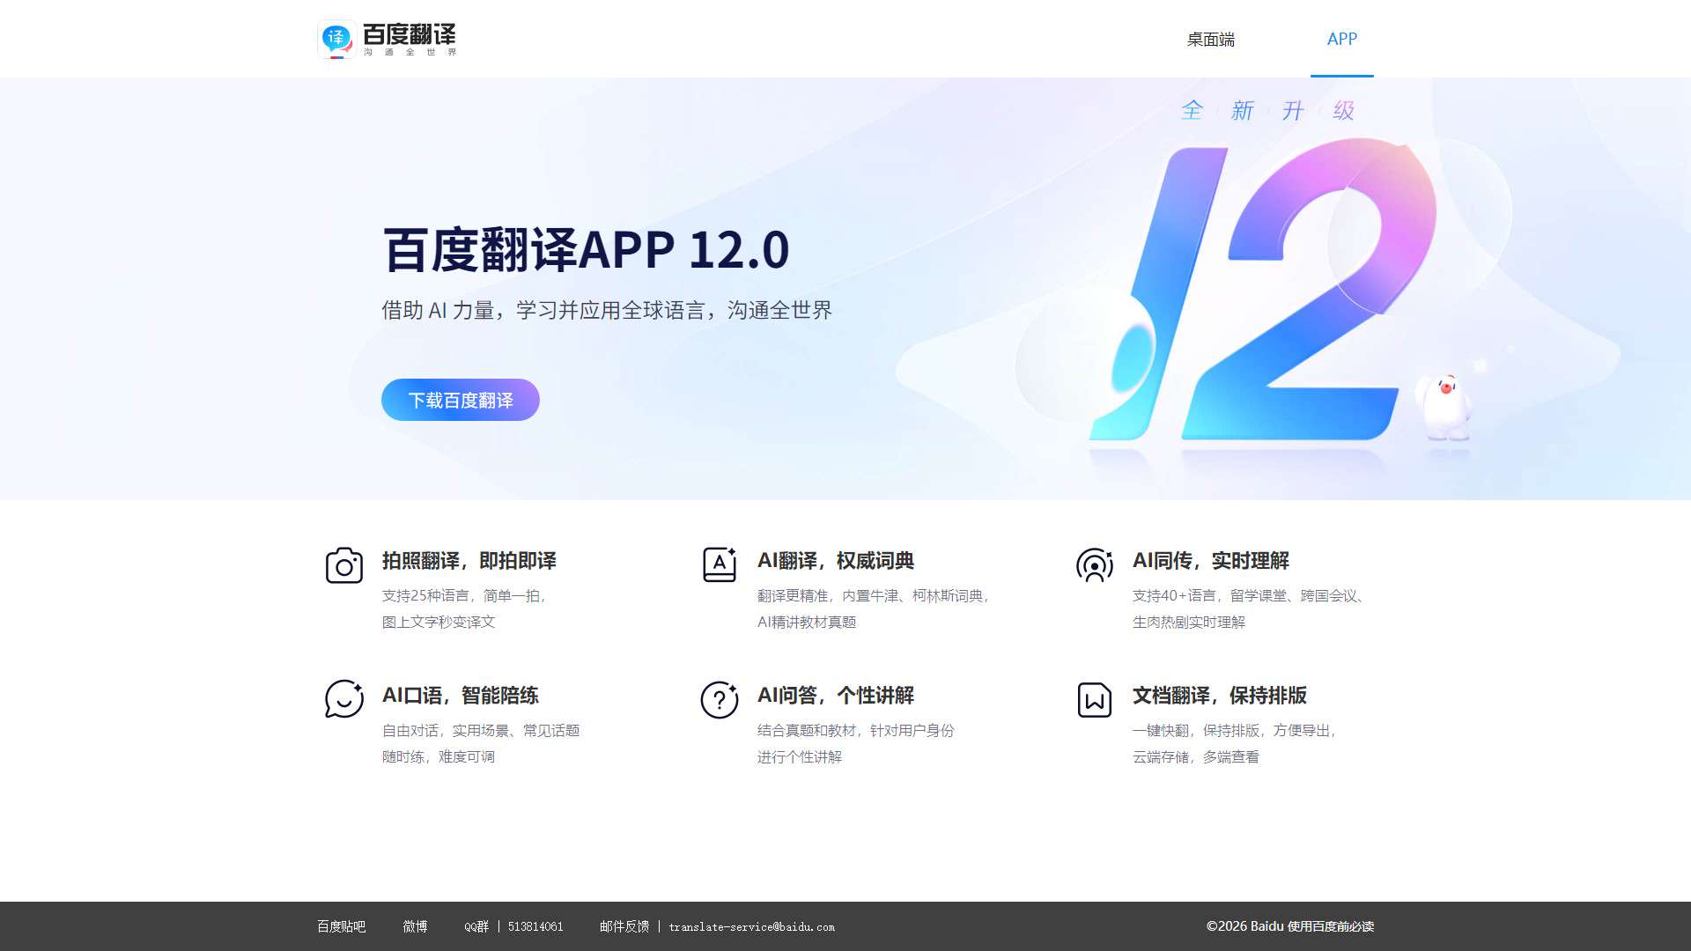The height and width of the screenshot is (951, 1691).
Task: Click the AI Q&A question mark icon
Action: pos(720,700)
